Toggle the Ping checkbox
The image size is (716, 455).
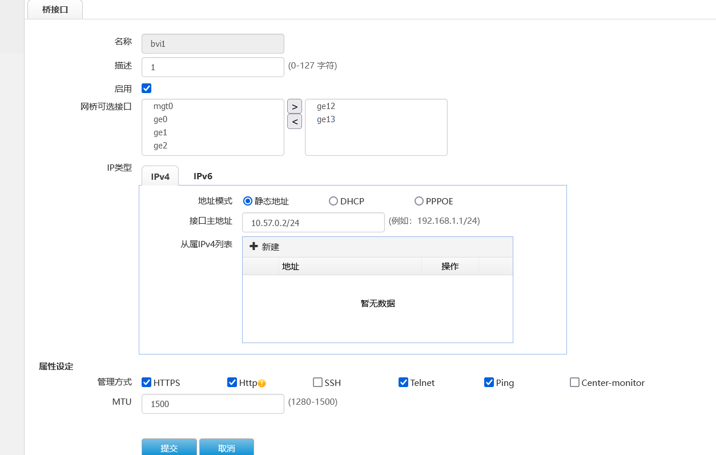coord(489,382)
